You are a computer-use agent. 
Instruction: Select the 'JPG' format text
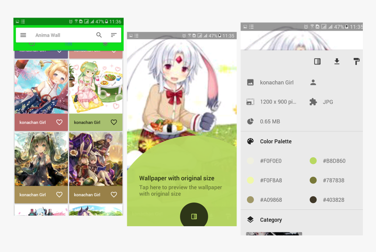point(328,102)
